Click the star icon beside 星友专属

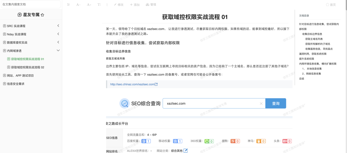pos(42,15)
